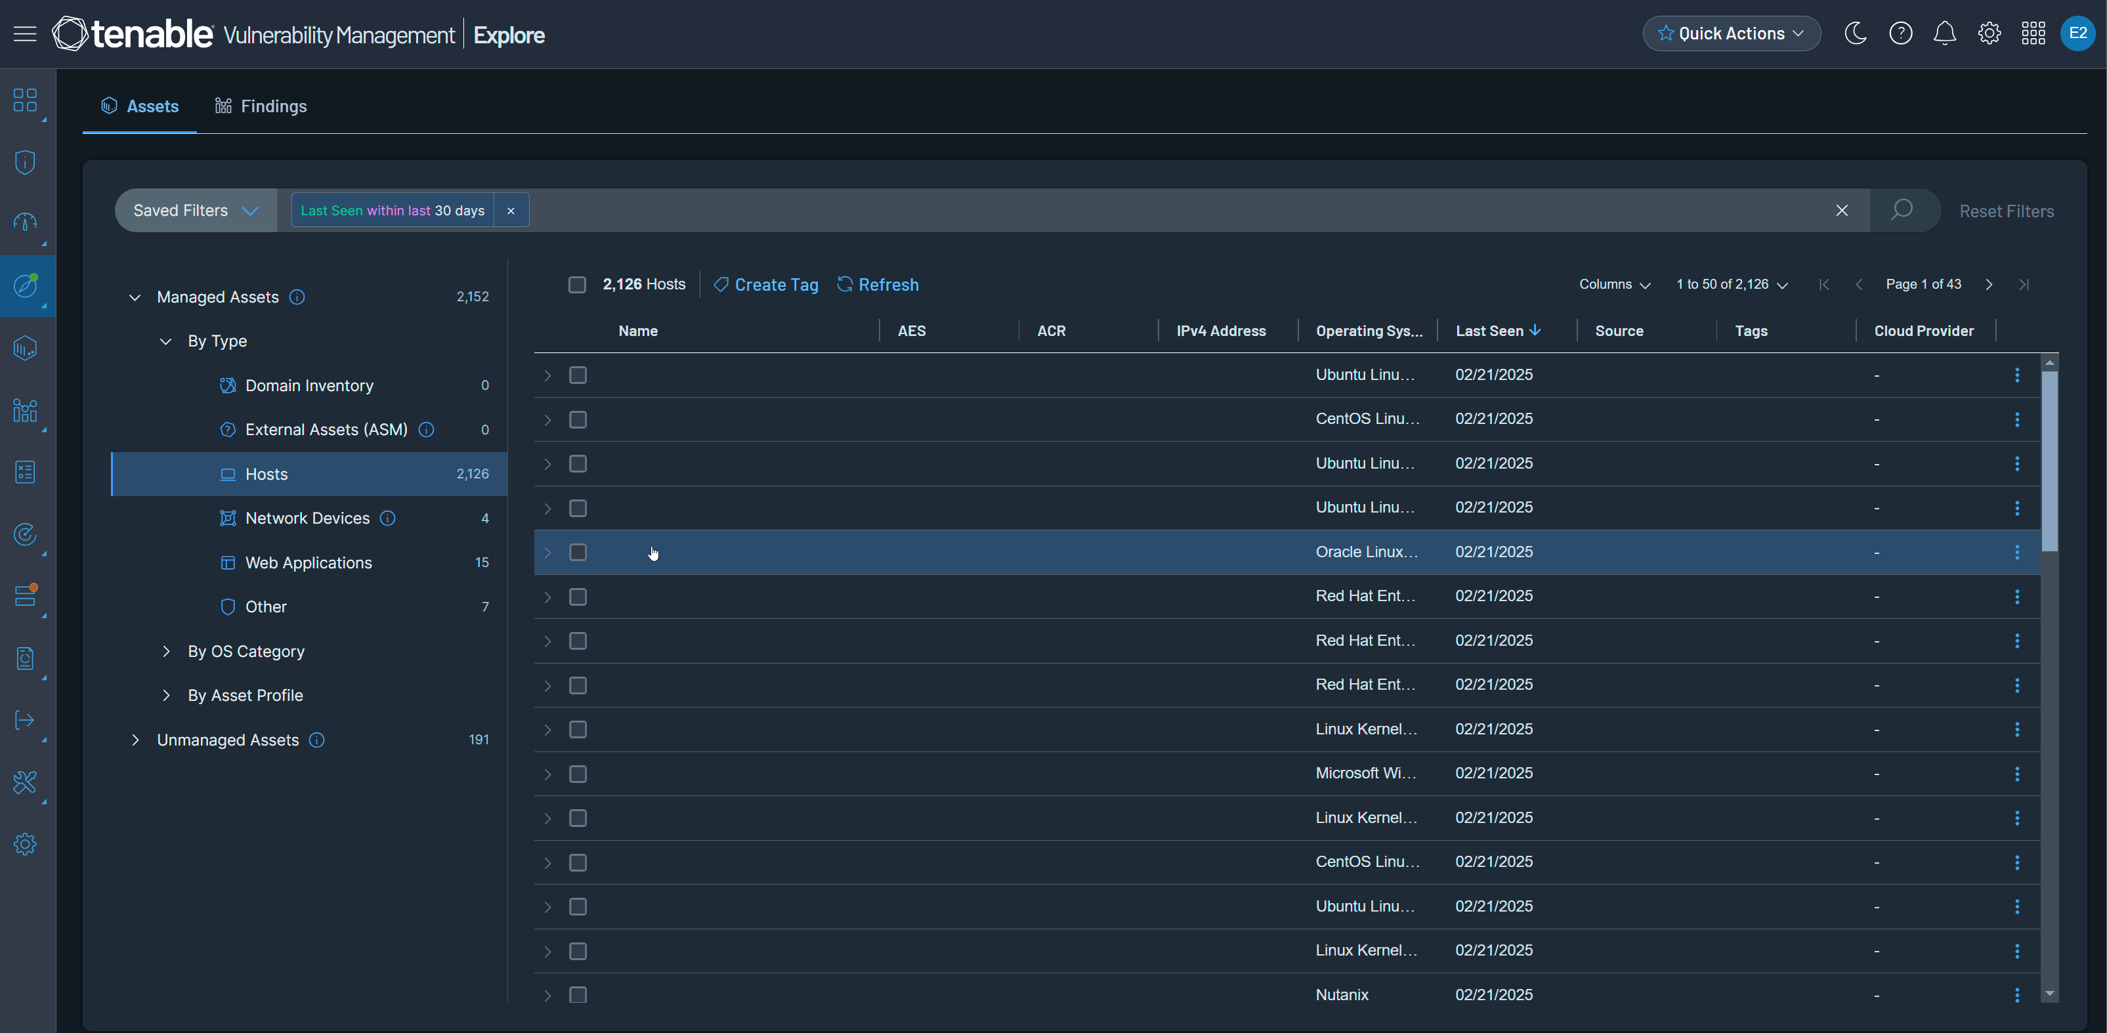Switch to the Findings tab
The width and height of the screenshot is (2107, 1033).
tap(261, 106)
